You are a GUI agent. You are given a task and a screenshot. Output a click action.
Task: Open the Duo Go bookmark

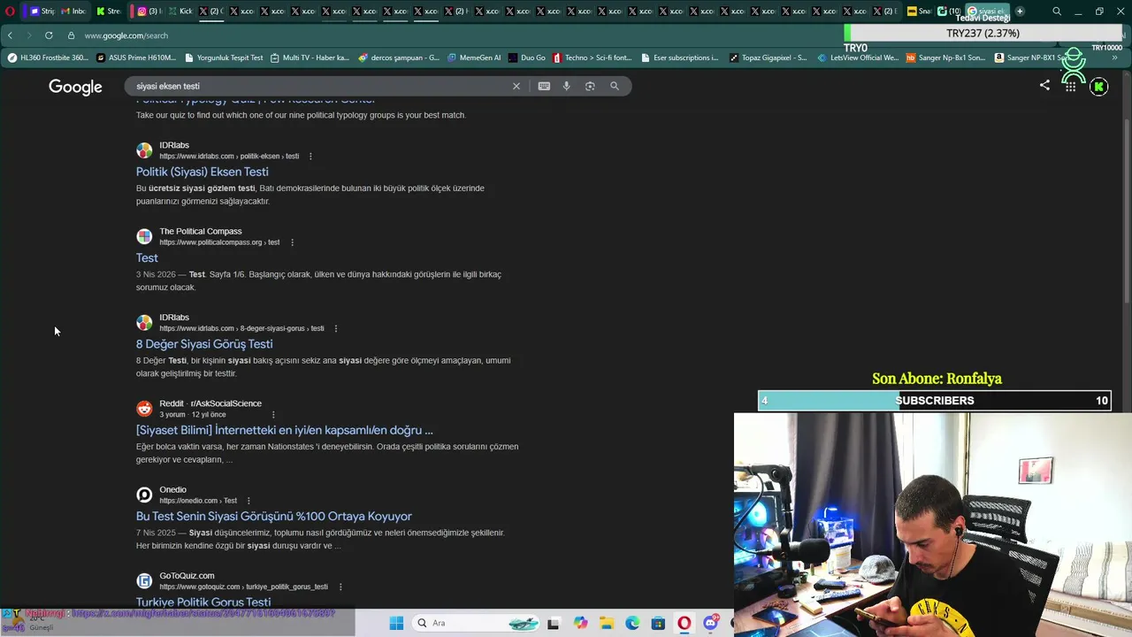526,58
